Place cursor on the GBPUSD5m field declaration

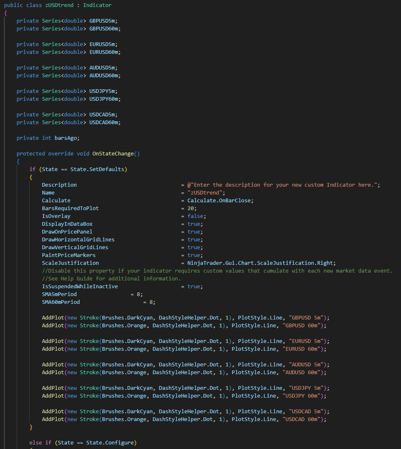click(x=103, y=21)
